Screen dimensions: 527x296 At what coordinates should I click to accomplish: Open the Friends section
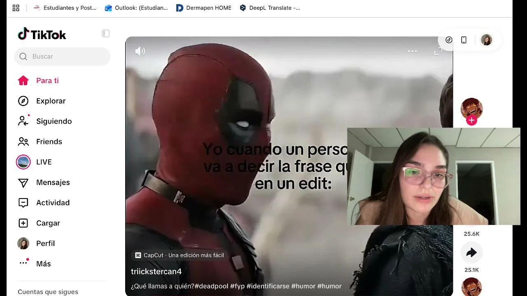click(x=49, y=142)
